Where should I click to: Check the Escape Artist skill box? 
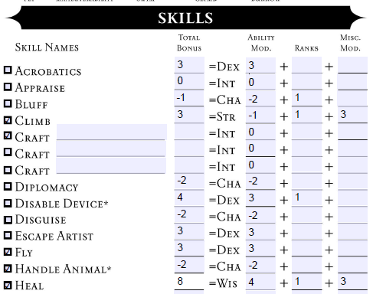tap(8, 235)
